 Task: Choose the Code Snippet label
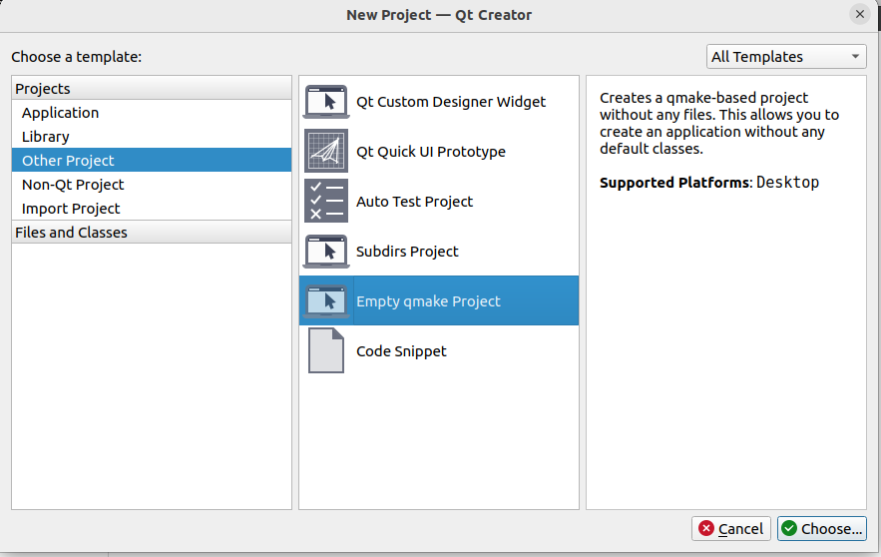[401, 351]
